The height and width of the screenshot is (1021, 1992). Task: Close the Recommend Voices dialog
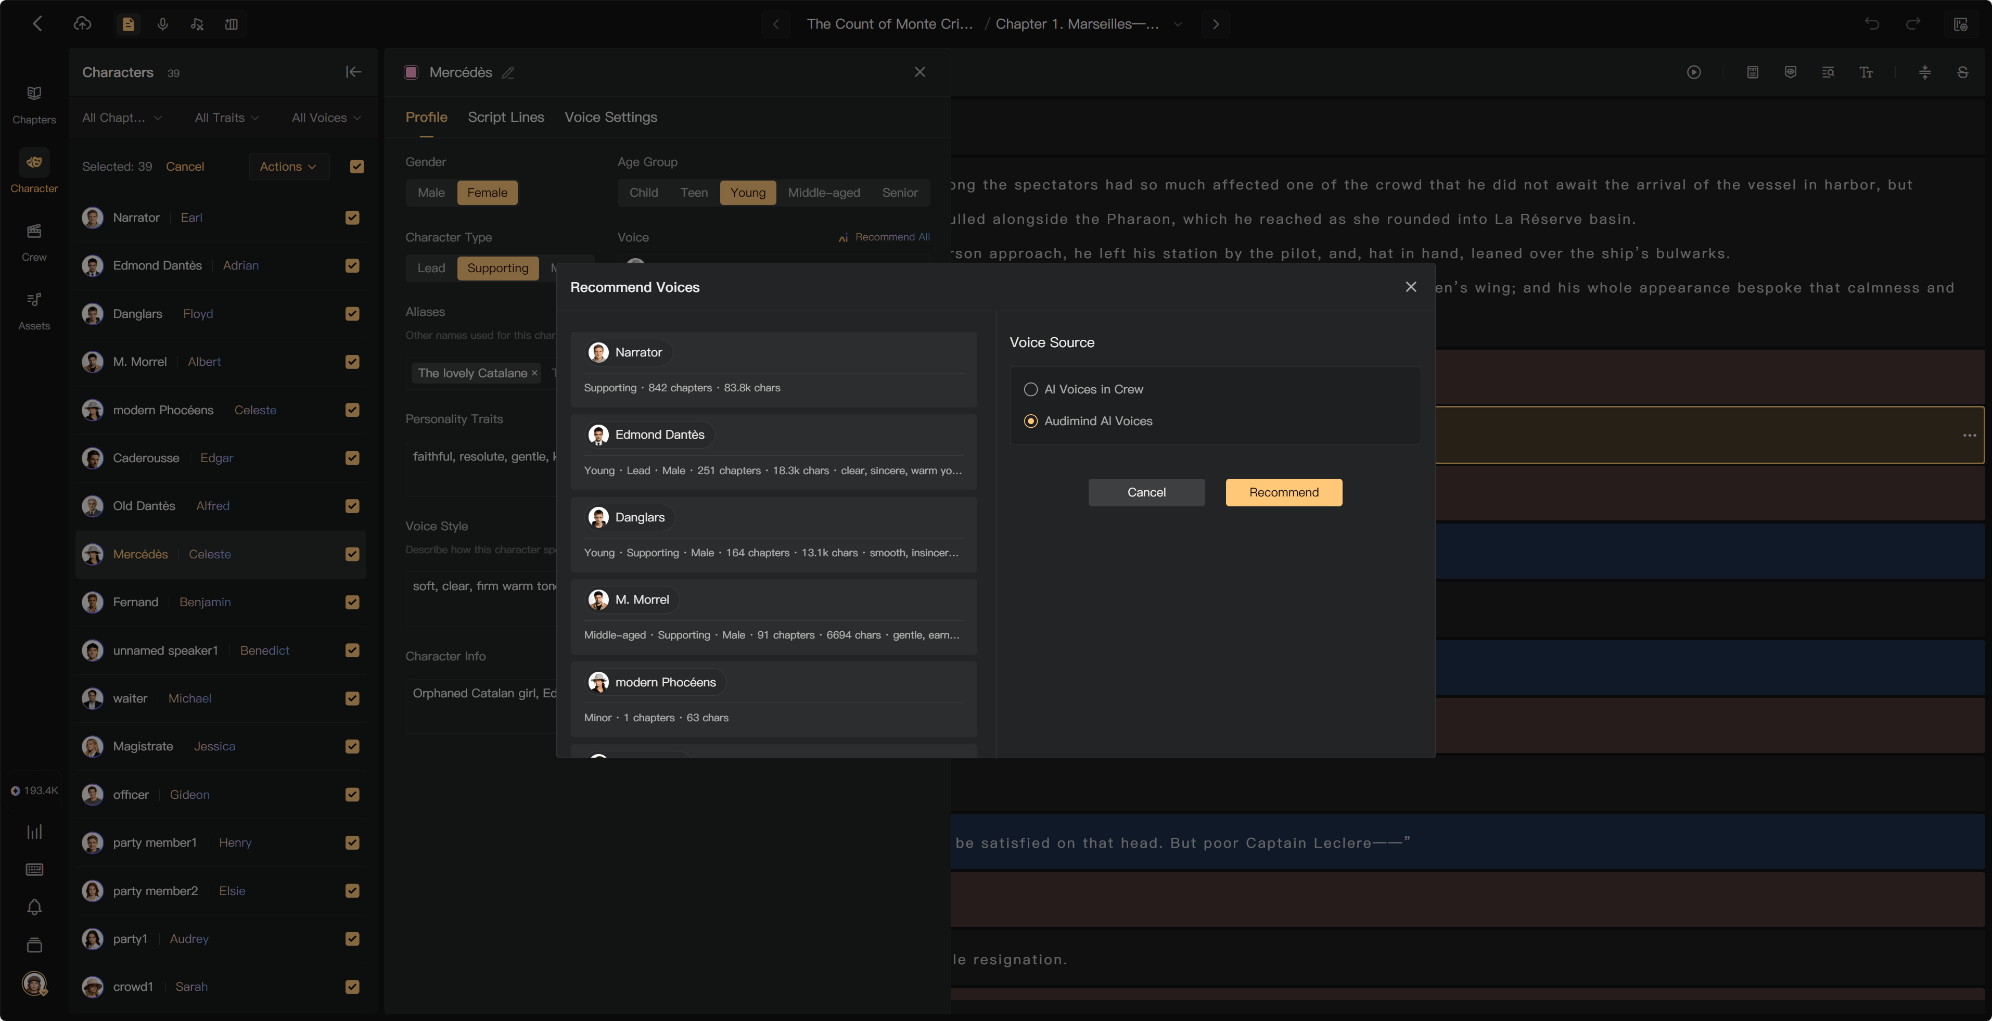click(x=1411, y=287)
